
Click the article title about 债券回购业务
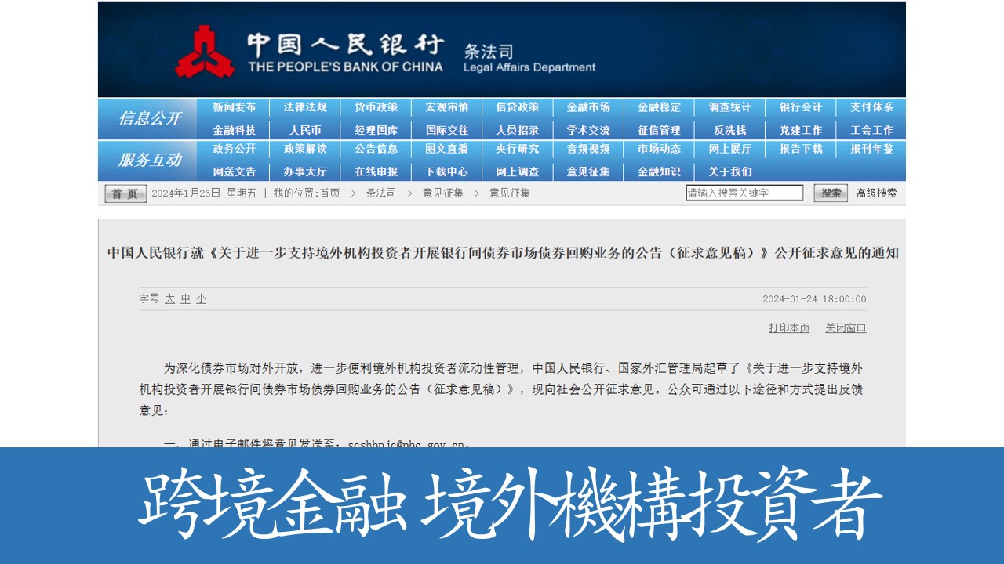click(x=503, y=253)
